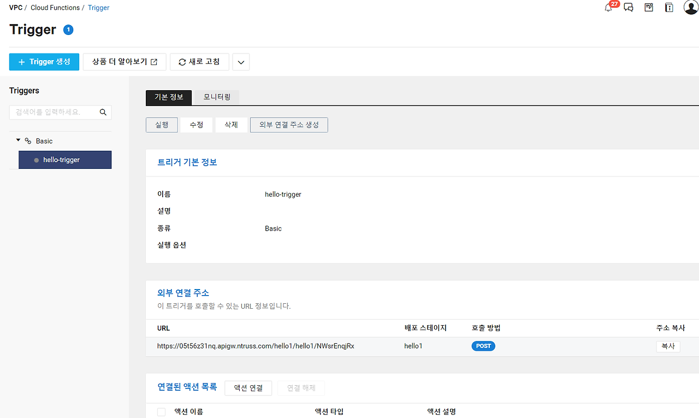Click the Trigger breadcrumb
Screen dimensions: 699x418
click(99, 8)
